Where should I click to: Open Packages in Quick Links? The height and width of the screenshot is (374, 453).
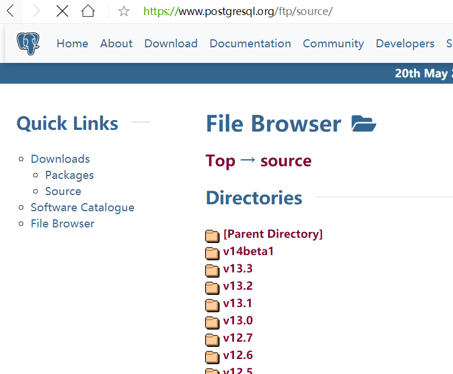[x=69, y=175]
